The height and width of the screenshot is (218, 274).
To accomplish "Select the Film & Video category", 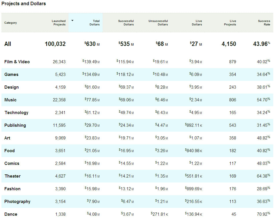I will point(17,62).
